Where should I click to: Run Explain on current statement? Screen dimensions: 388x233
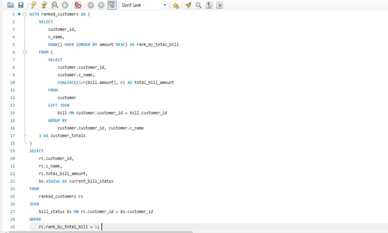54,5
